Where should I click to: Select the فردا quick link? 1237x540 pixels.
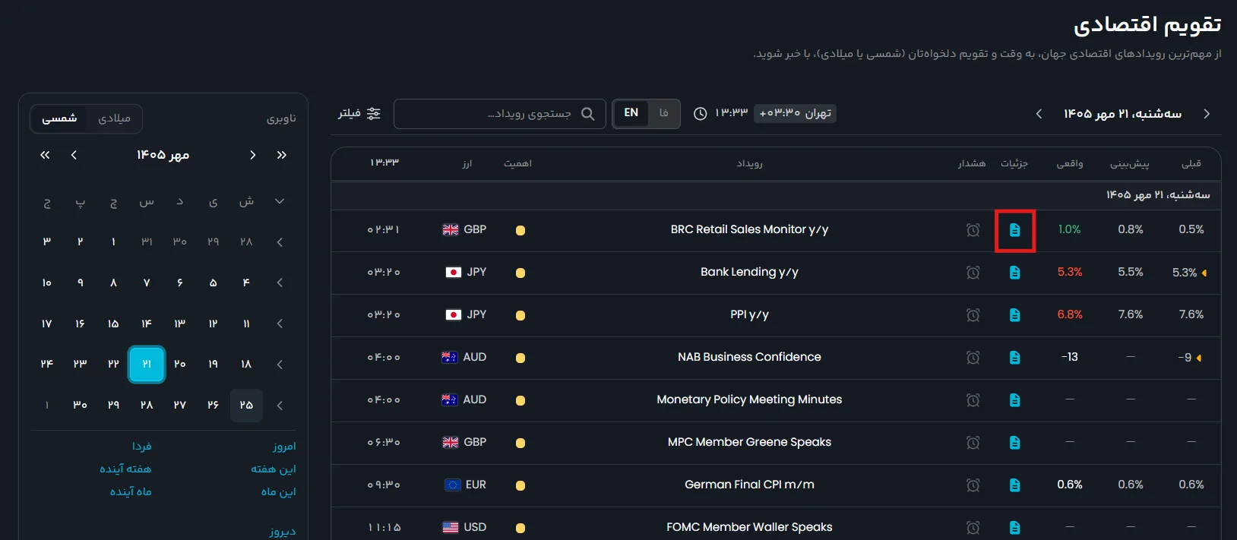point(141,447)
